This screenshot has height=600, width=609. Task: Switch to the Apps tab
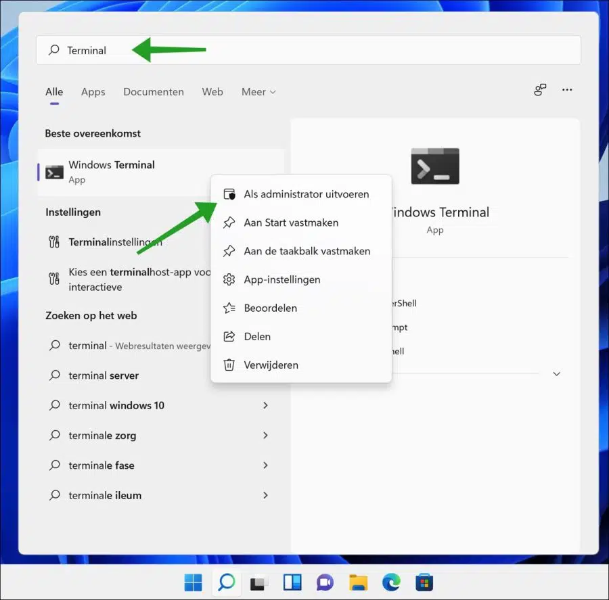93,92
